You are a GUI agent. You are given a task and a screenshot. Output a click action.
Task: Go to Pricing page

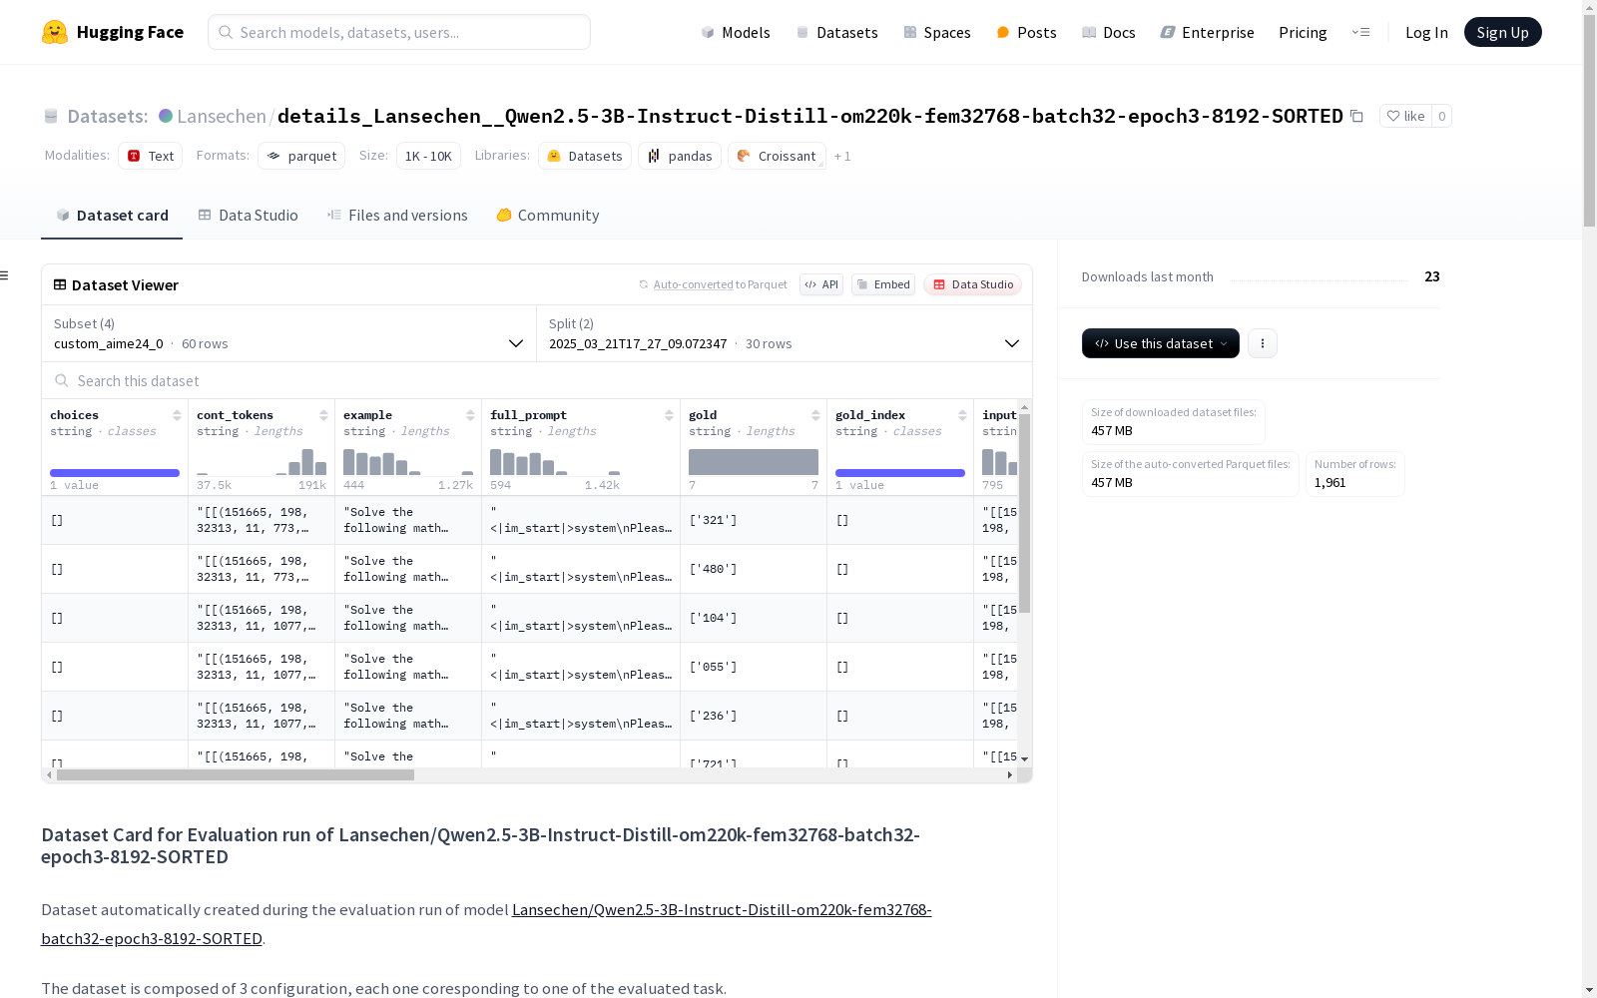click(x=1303, y=32)
